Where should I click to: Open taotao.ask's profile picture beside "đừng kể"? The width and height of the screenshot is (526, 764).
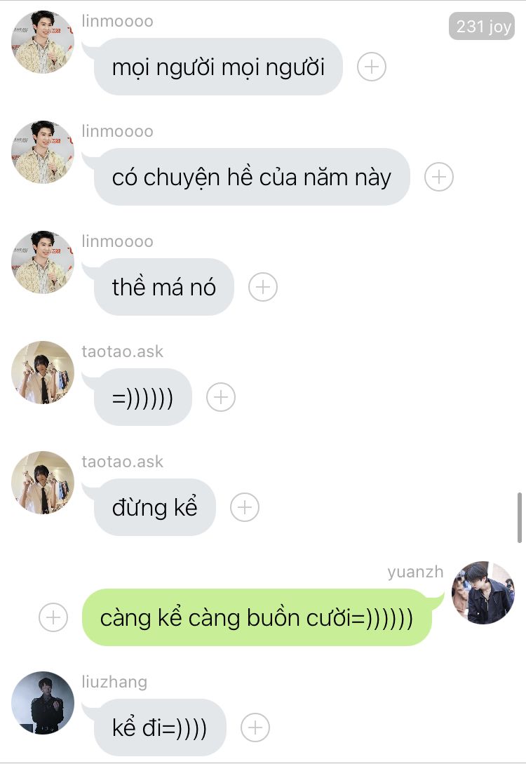pos(43,483)
